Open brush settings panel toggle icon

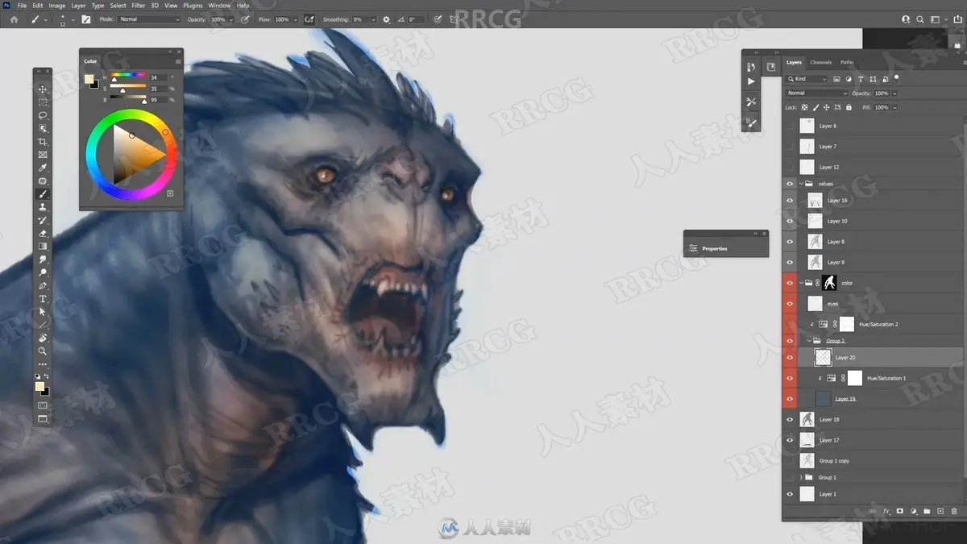[86, 19]
